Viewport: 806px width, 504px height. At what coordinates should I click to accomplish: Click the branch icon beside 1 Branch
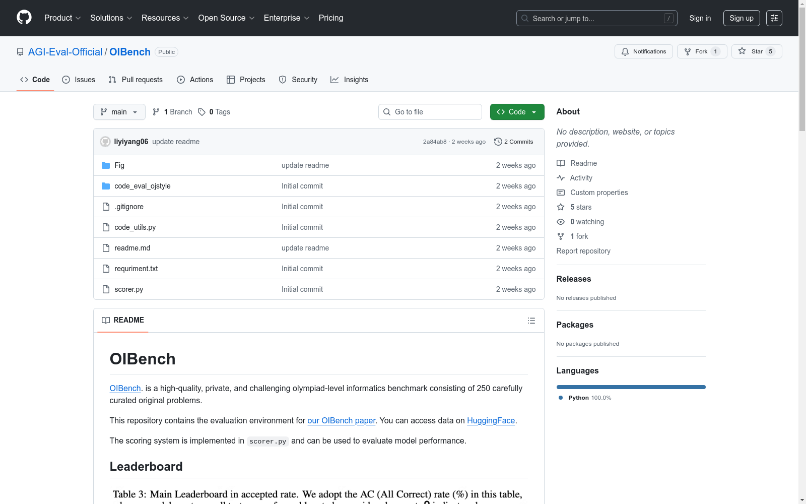pyautogui.click(x=156, y=112)
